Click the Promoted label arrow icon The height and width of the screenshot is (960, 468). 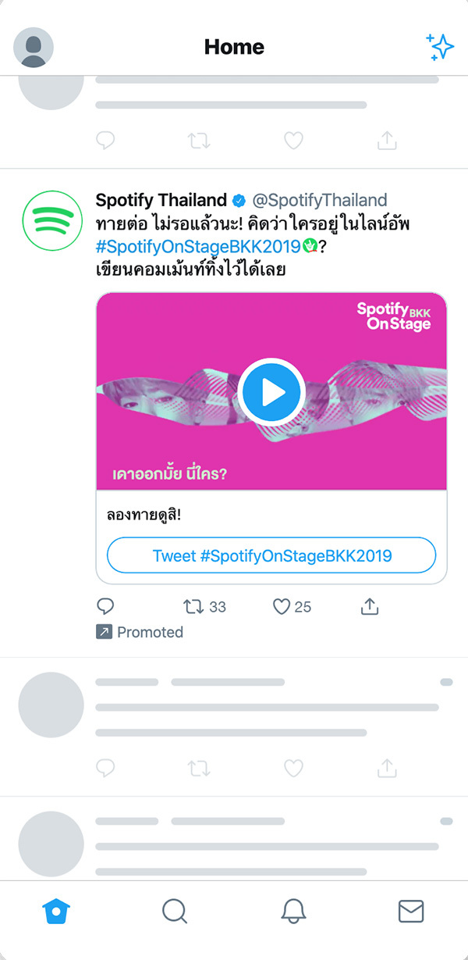pyautogui.click(x=104, y=632)
